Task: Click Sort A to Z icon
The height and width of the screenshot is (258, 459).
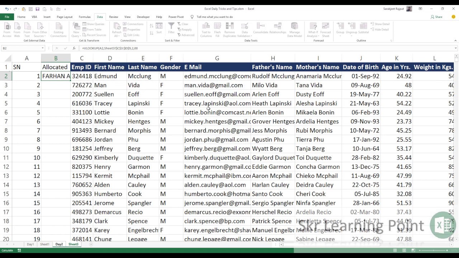Action: 152,26
